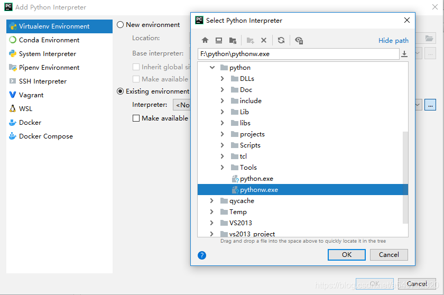Select SSH Interpreter option
This screenshot has width=444, height=295.
(59, 81)
